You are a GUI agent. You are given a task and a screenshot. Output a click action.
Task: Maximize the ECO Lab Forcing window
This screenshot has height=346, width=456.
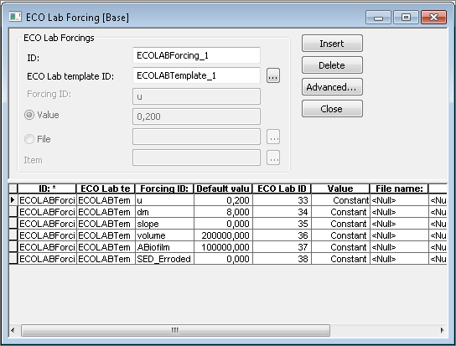(406, 17)
